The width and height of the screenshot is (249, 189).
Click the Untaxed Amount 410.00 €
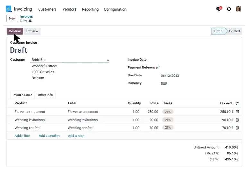point(232,147)
